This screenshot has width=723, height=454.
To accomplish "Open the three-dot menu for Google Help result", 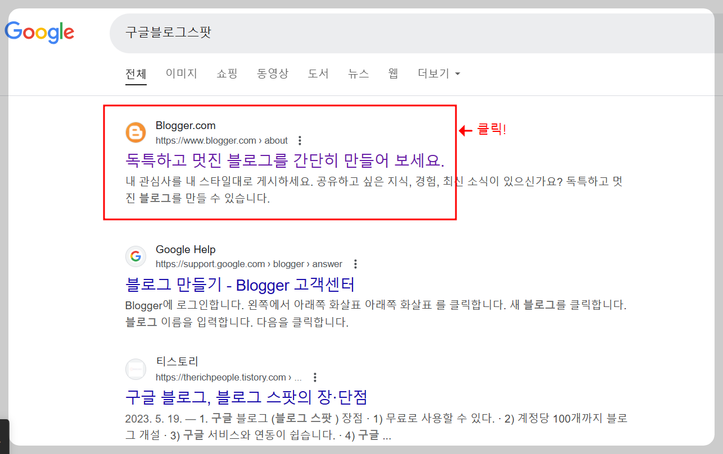I will (355, 264).
